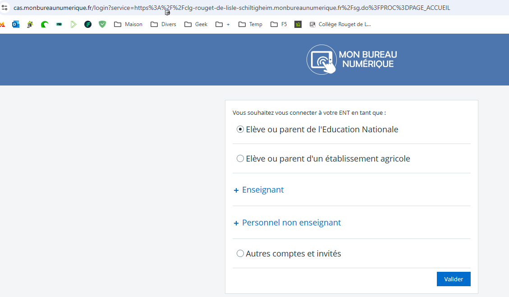Open the Outlook bookmark icon
The image size is (509, 297).
tap(16, 24)
